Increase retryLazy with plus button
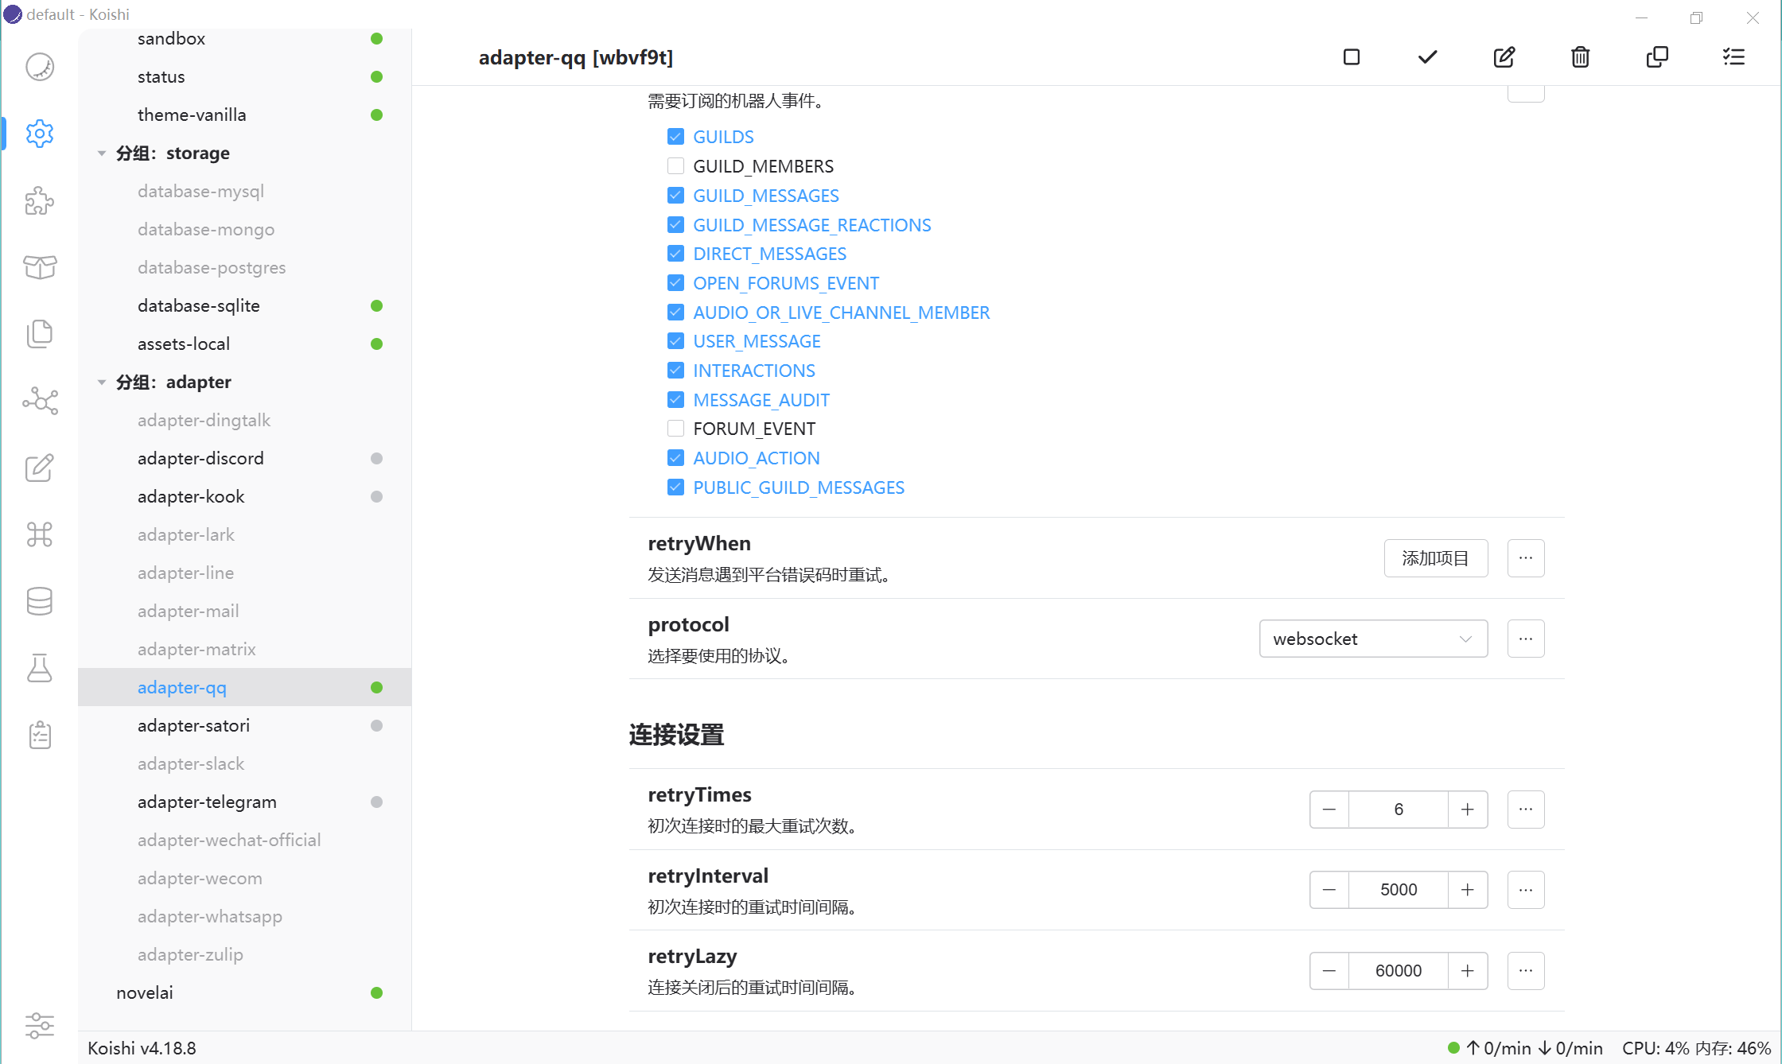Screen dimensions: 1782x1064 pyautogui.click(x=1468, y=971)
